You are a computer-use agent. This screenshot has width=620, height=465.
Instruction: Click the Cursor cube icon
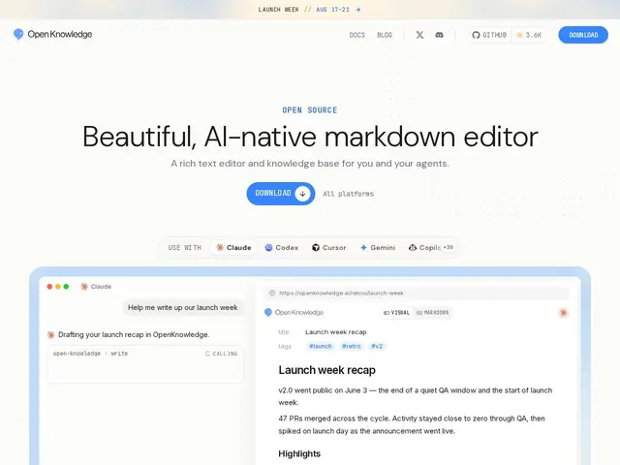pos(316,248)
